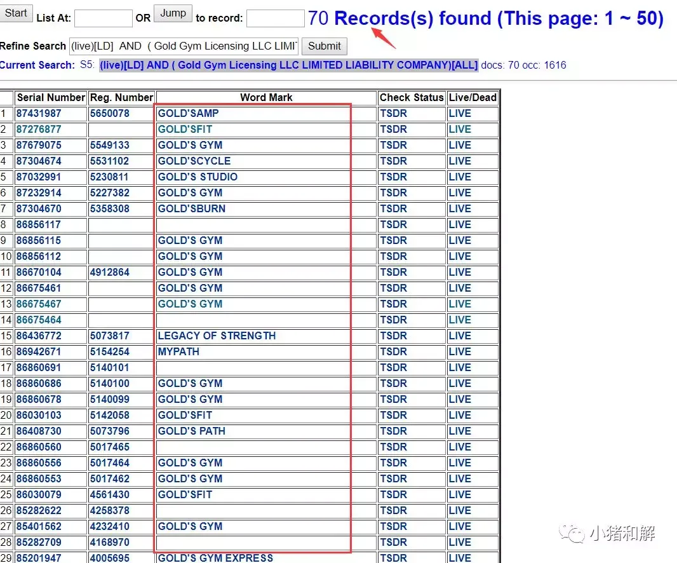Open the GOLD'SCYCLE word mark

tap(194, 161)
